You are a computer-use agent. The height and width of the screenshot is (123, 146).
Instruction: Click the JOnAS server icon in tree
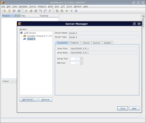coord(25,39)
